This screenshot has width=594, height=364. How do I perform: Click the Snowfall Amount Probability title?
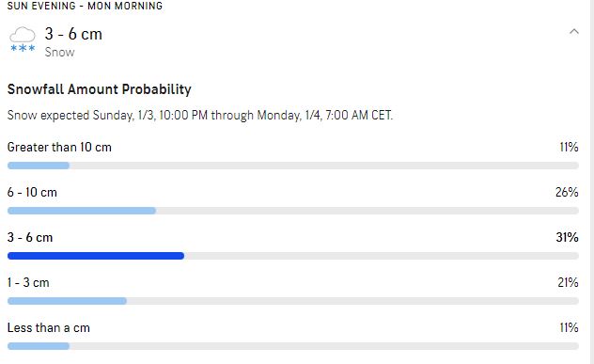(100, 89)
